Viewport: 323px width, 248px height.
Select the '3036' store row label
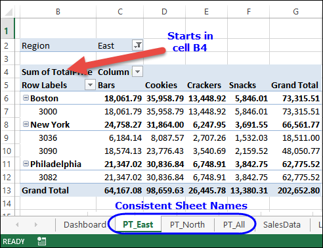48,137
